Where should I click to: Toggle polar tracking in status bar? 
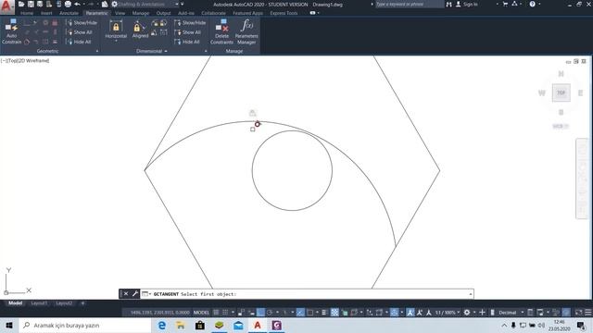[270, 313]
